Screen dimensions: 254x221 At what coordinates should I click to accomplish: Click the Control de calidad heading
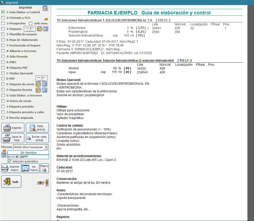70,126
